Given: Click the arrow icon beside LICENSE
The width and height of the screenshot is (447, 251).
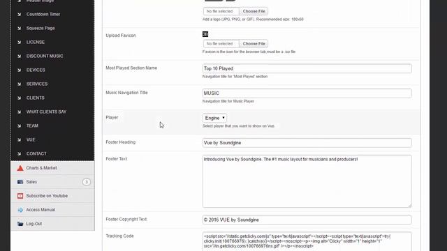Looking at the screenshot, I should [19, 42].
